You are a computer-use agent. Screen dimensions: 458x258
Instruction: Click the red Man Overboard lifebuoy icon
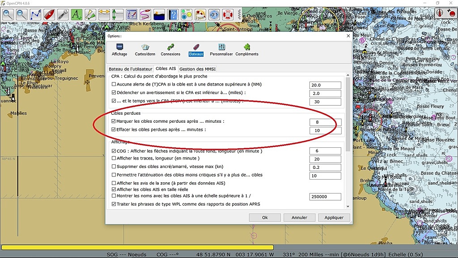point(228,14)
